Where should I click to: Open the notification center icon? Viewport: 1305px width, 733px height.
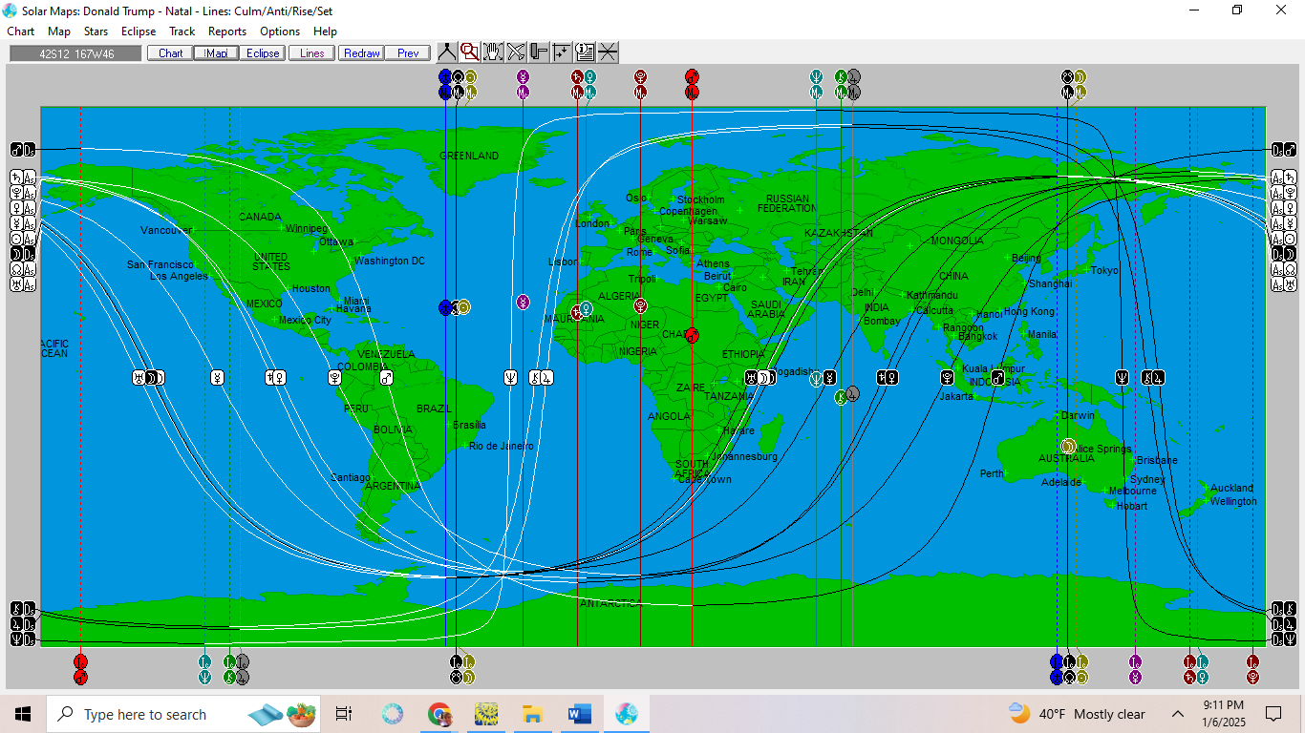tap(1273, 714)
